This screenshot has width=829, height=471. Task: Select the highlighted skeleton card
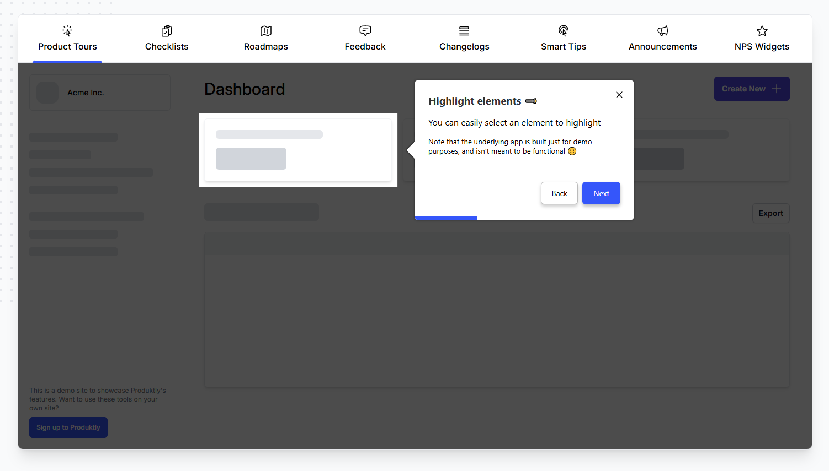click(x=297, y=149)
